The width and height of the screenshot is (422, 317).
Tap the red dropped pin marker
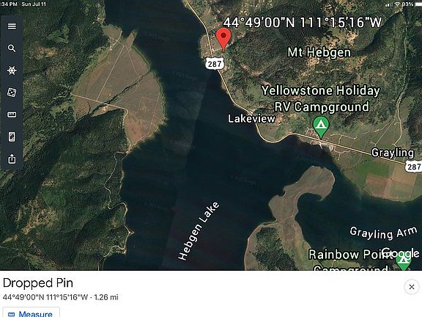223,40
